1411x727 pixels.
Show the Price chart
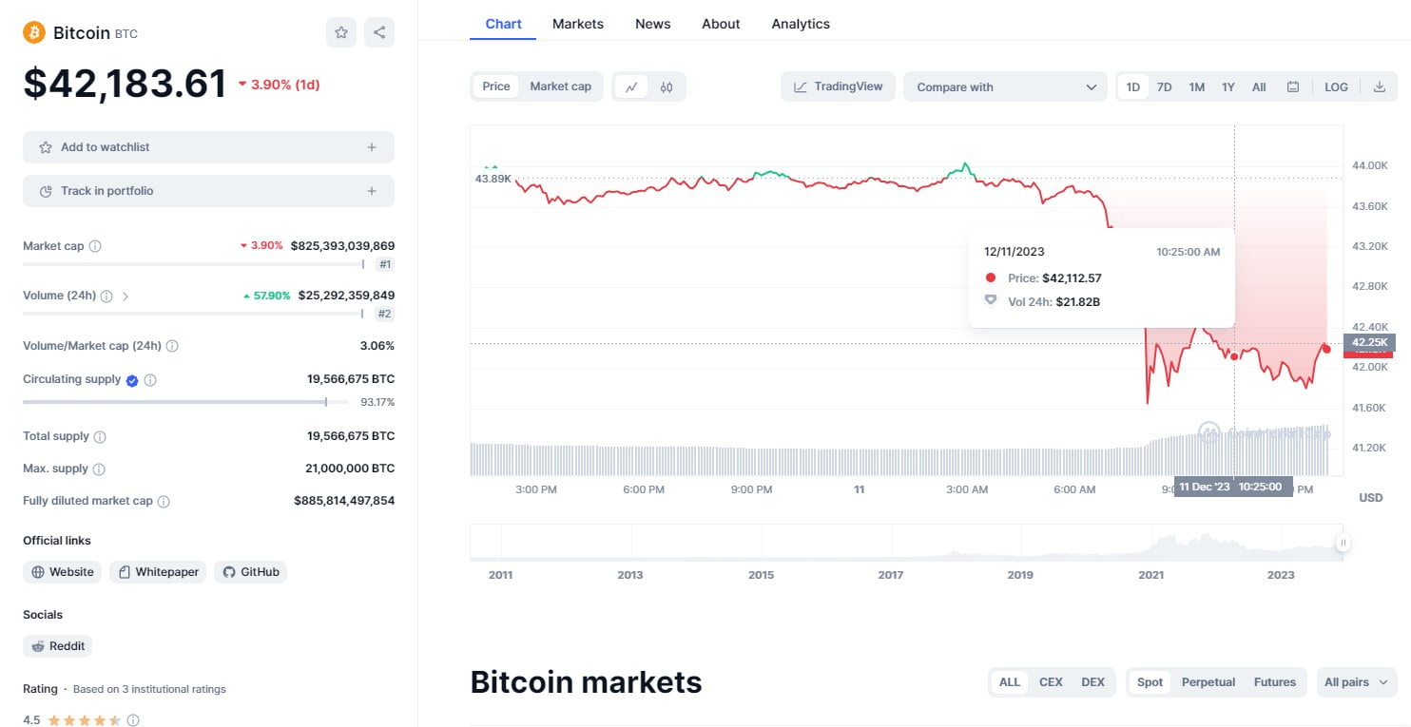click(x=496, y=86)
